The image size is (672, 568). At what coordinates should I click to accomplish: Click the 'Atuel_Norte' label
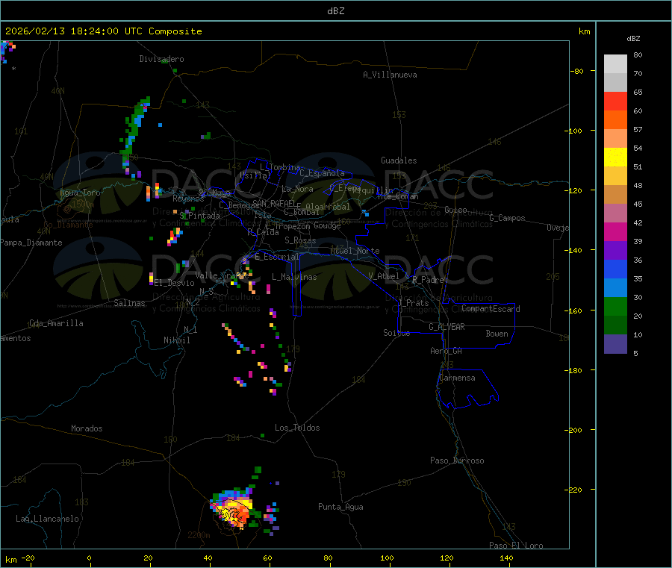pos(355,251)
